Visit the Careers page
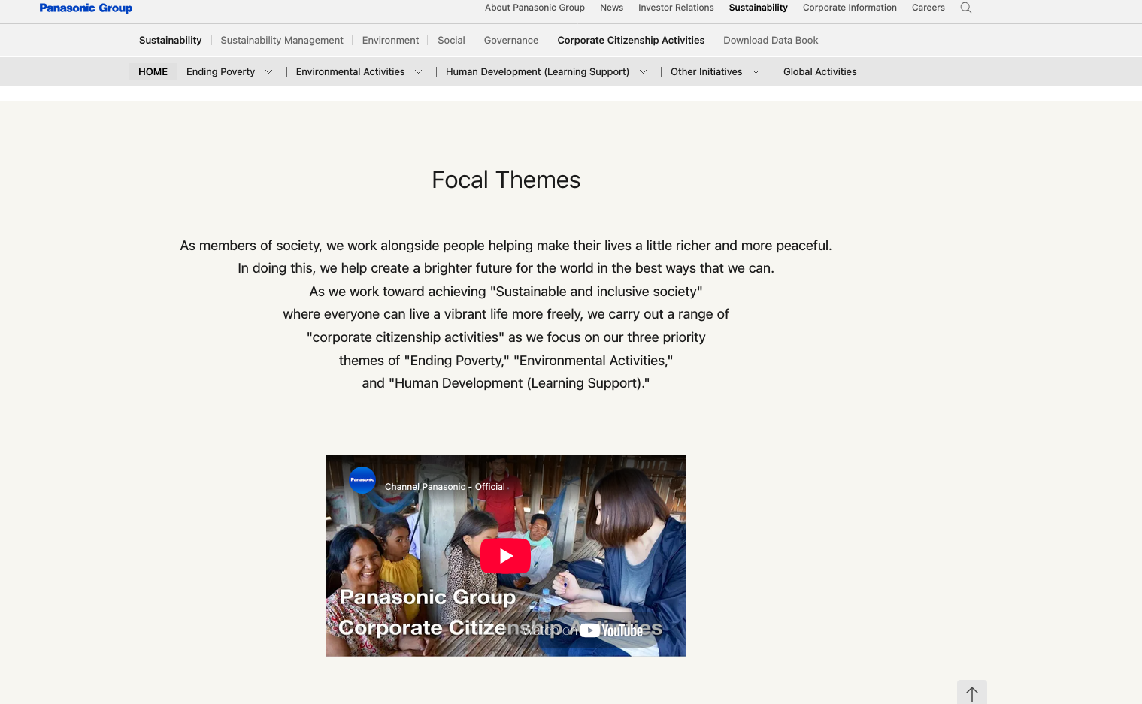The width and height of the screenshot is (1142, 704). point(928,8)
